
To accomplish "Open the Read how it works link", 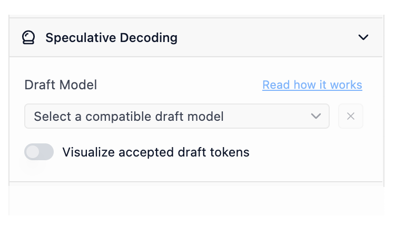I will pyautogui.click(x=312, y=85).
